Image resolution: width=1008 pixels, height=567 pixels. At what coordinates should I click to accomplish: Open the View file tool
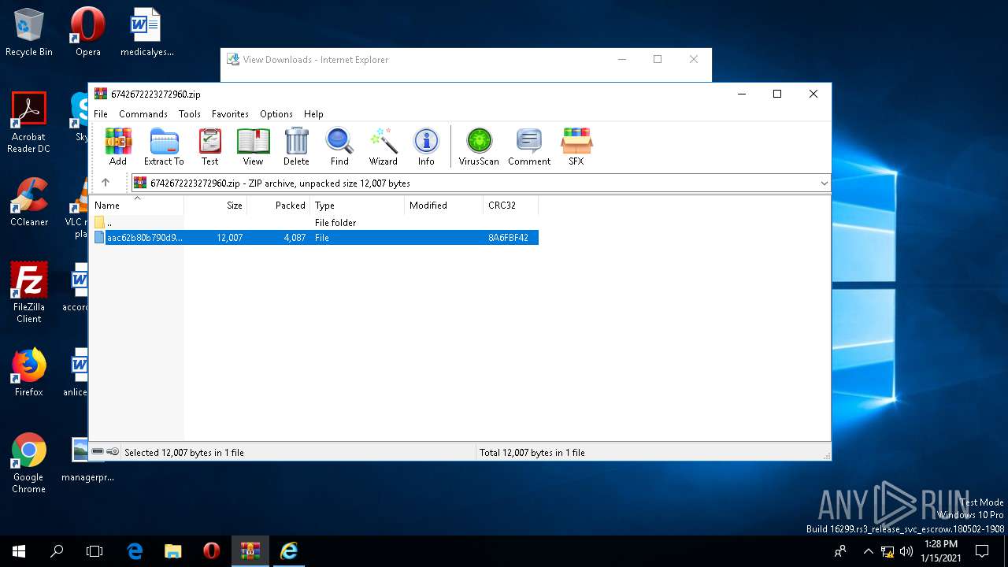253,146
